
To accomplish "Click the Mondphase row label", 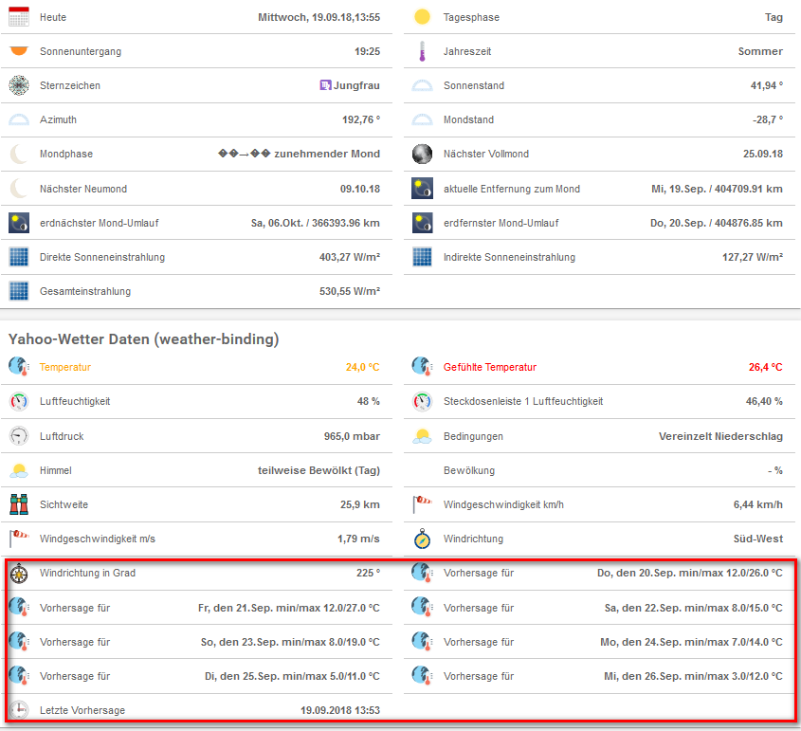I will point(66,154).
